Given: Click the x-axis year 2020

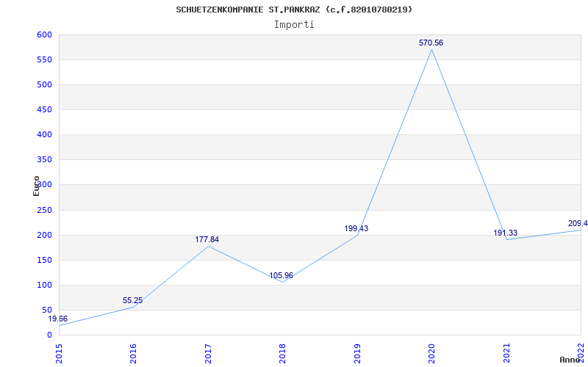Looking at the screenshot, I should (x=431, y=354).
